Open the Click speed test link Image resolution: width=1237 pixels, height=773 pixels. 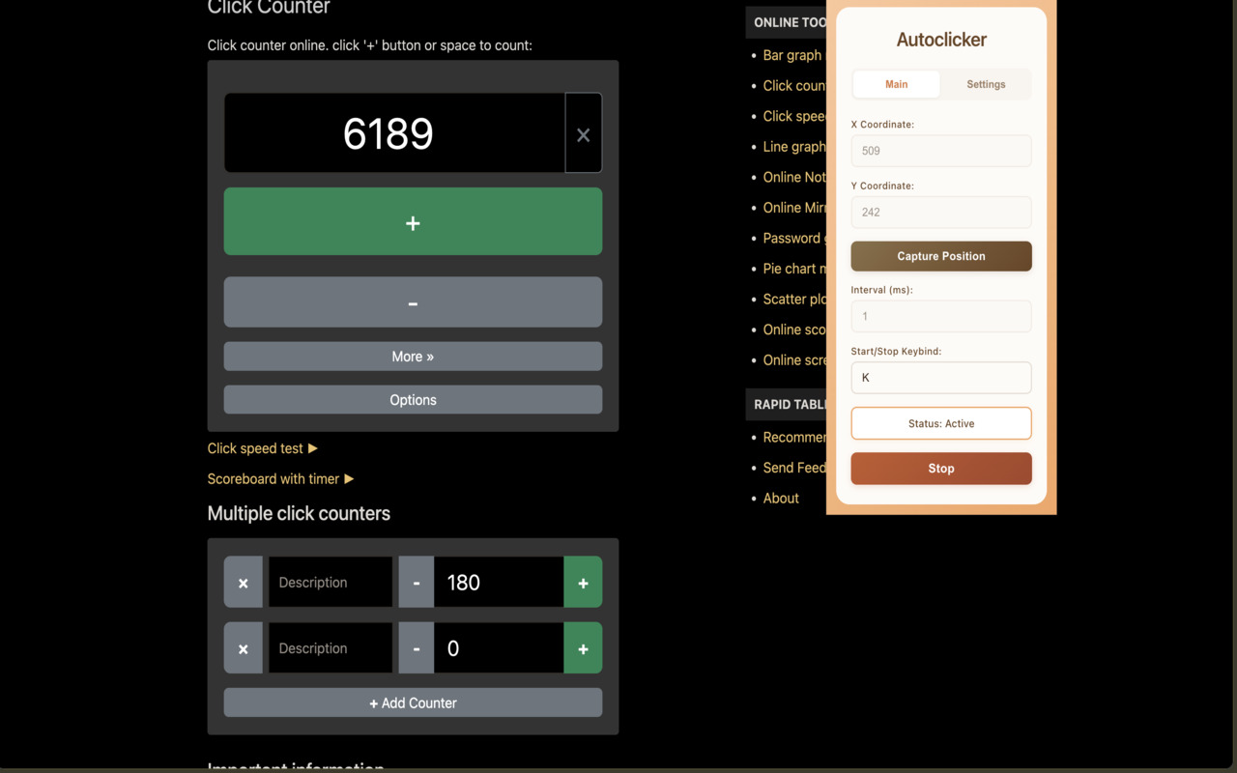click(x=254, y=447)
